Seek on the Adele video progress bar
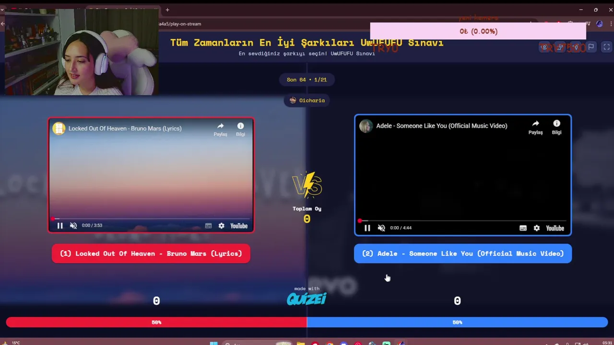614x345 pixels. click(463, 221)
